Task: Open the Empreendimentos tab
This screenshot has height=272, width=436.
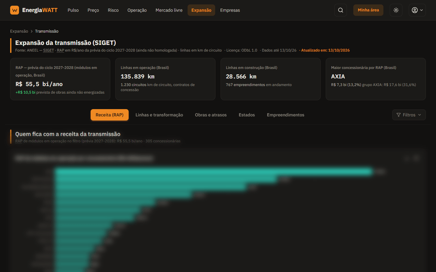Action: point(285,115)
